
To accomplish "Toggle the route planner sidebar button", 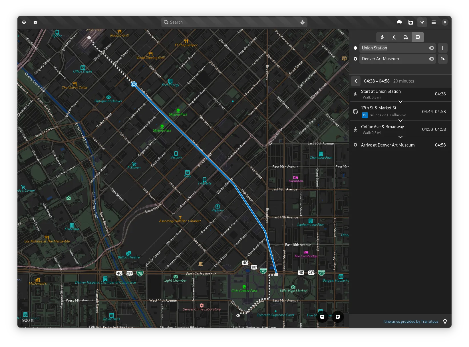I will pyautogui.click(x=422, y=22).
